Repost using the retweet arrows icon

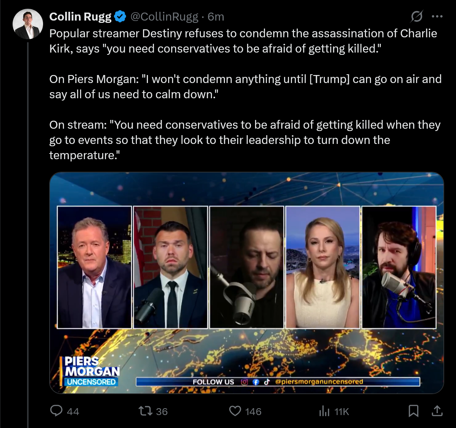pos(145,411)
